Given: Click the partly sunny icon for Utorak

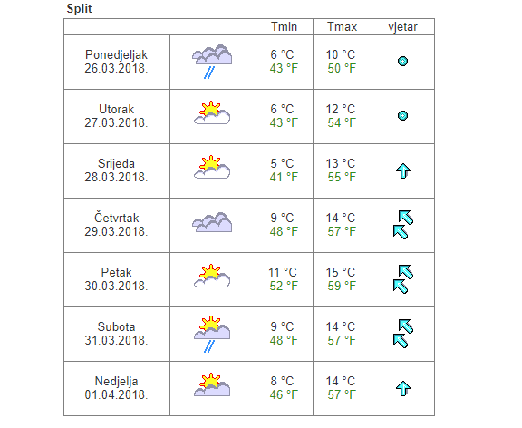Looking at the screenshot, I should point(212,112).
